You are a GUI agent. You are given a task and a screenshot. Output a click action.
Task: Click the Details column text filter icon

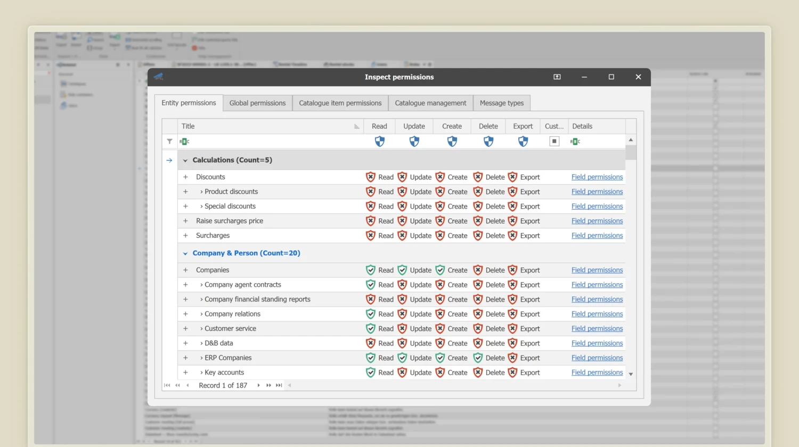575,142
